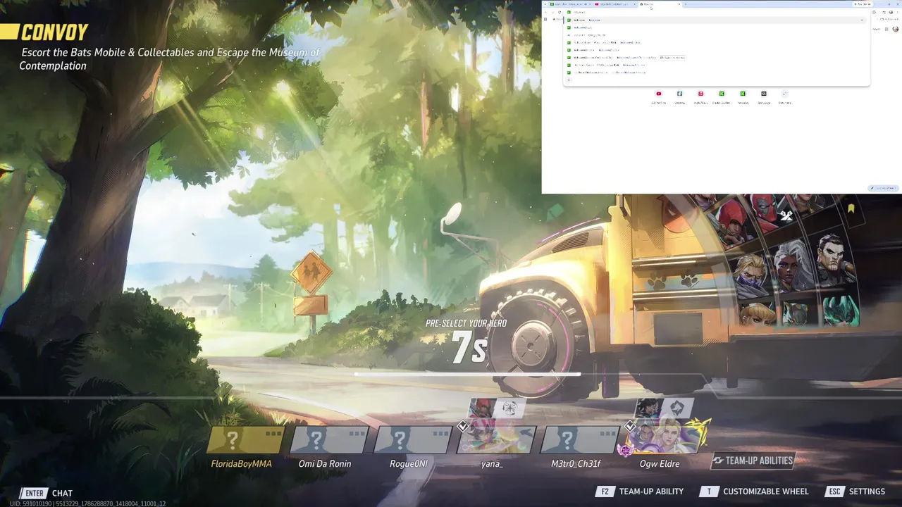
Task: Click Ogw Eldre's pre-selected hero card
Action: [665, 438]
